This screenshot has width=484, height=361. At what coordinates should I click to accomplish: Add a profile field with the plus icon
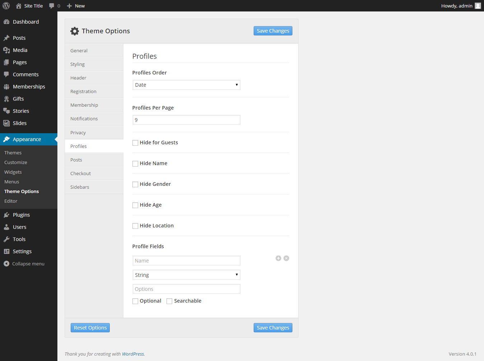coord(278,258)
